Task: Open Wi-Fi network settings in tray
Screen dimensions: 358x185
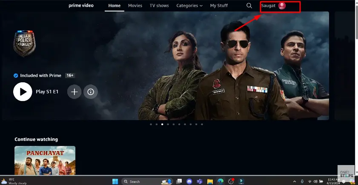Action: [x=310, y=182]
